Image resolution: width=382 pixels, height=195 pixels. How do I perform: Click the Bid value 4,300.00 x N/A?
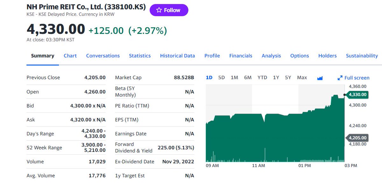click(x=88, y=106)
